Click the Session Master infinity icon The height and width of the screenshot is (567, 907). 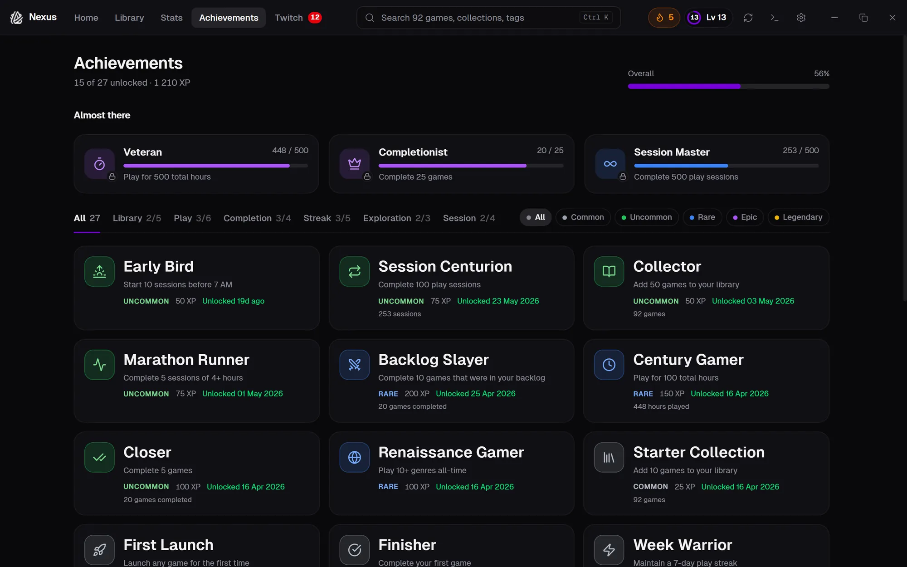[x=610, y=164]
